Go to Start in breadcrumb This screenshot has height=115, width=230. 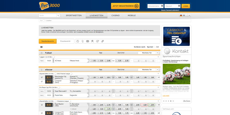[x=41, y=20]
